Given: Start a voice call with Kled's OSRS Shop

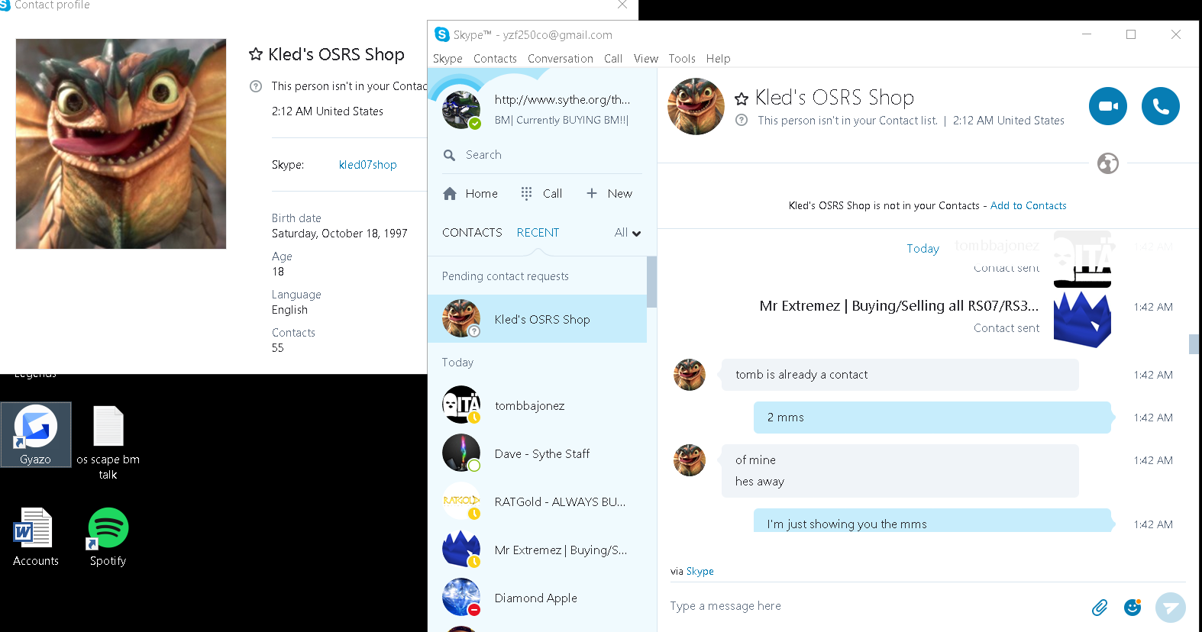Looking at the screenshot, I should (x=1160, y=106).
